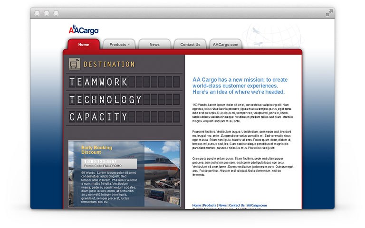
Task: Click the DESTINATION board heading
Action: 109,64
